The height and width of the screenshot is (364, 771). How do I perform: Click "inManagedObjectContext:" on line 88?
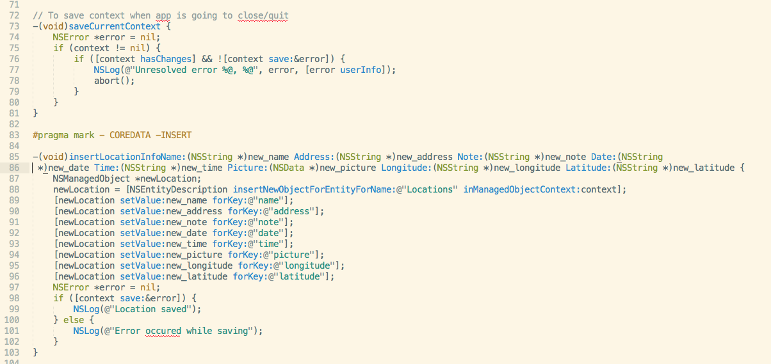point(522,189)
